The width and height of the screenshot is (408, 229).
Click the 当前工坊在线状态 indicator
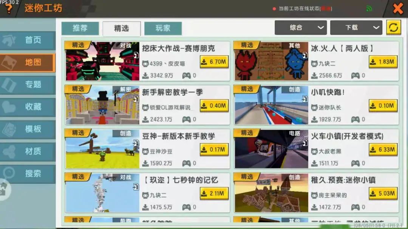point(302,9)
